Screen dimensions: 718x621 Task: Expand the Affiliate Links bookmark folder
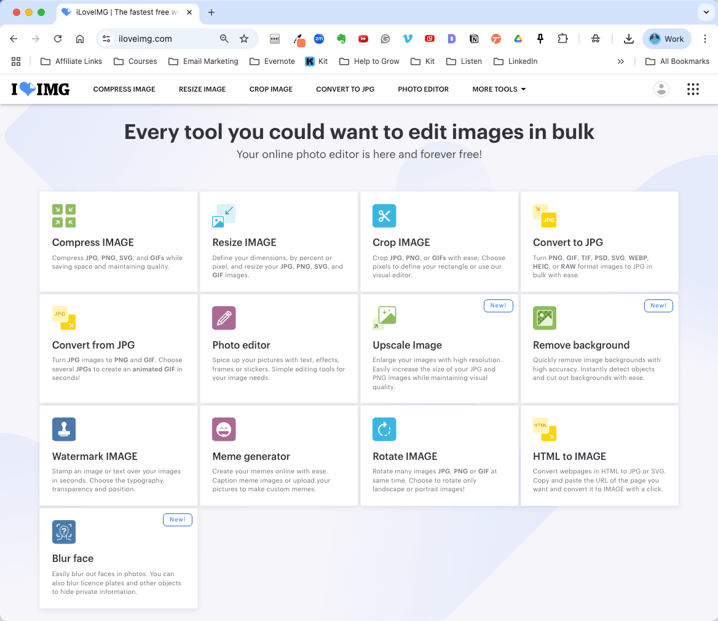[x=71, y=61]
